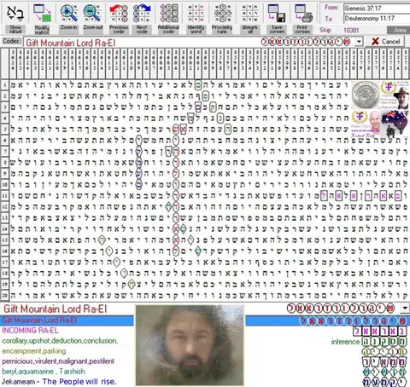Screen dimensions: 410x387
Task: Click the Codes field Gift Mountain Lord Ra-El
Action: tap(189, 42)
